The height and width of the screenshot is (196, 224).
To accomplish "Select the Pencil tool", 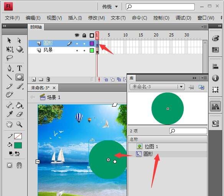I will 10,86.
